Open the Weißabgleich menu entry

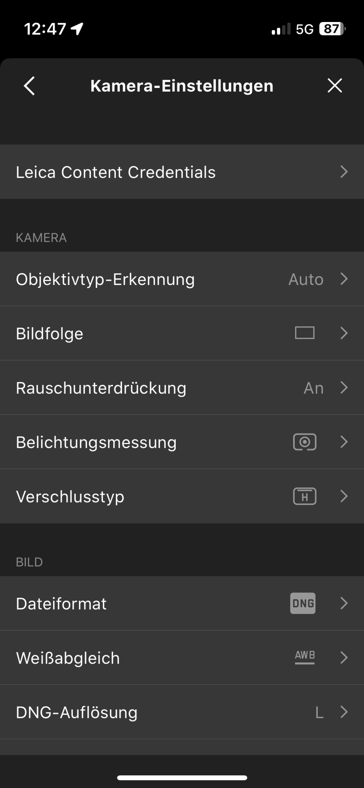[68, 658]
